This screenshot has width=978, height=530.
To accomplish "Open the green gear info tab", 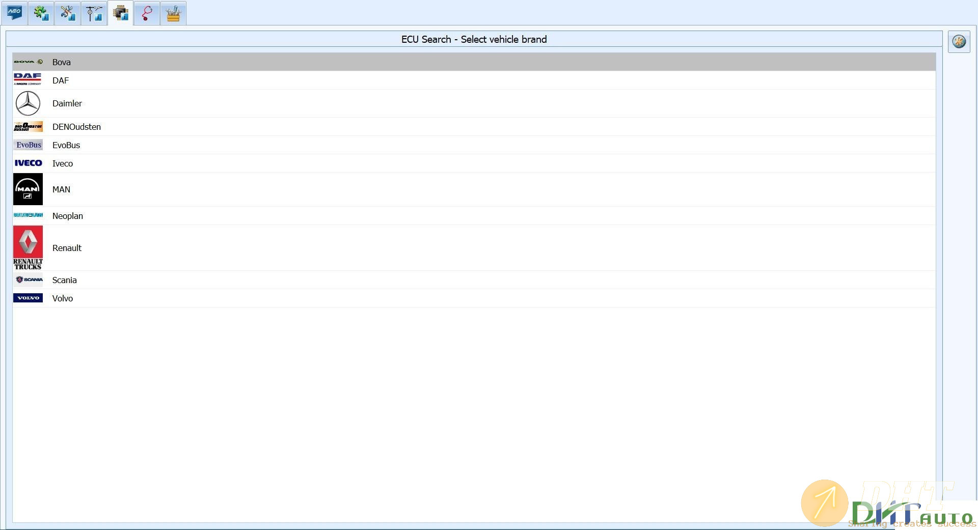I will click(x=41, y=13).
